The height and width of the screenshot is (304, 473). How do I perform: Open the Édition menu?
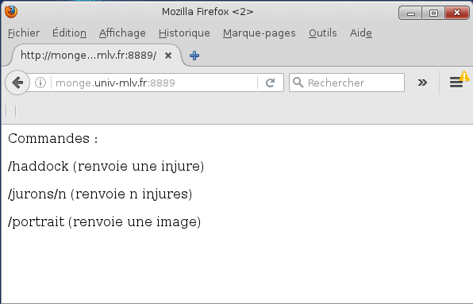69,33
